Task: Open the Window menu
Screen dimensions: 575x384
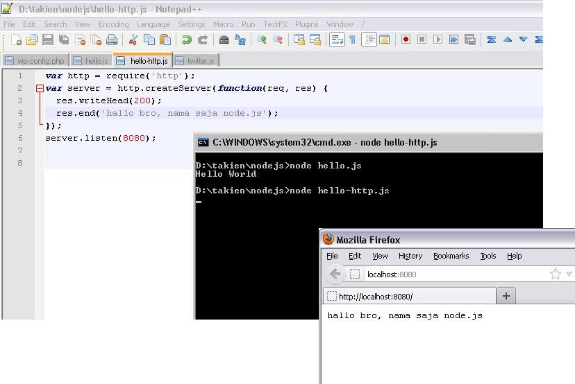Action: (x=340, y=24)
